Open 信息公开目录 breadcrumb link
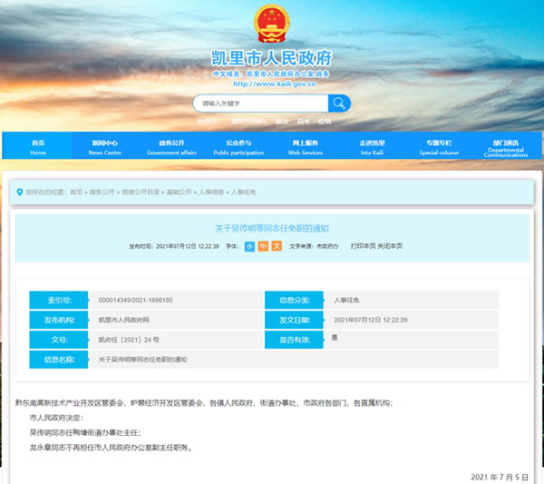Image resolution: width=544 pixels, height=484 pixels. (138, 193)
